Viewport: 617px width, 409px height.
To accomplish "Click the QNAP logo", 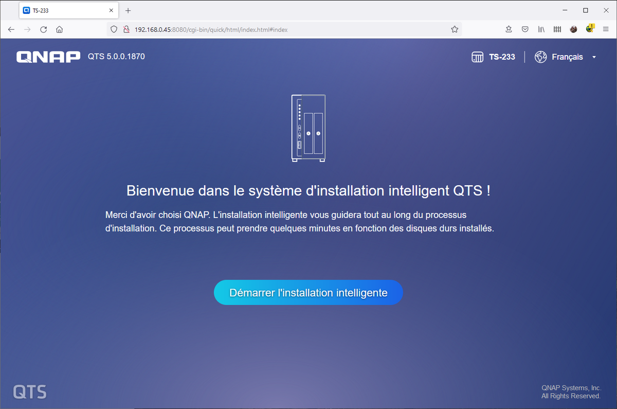I will (x=48, y=57).
